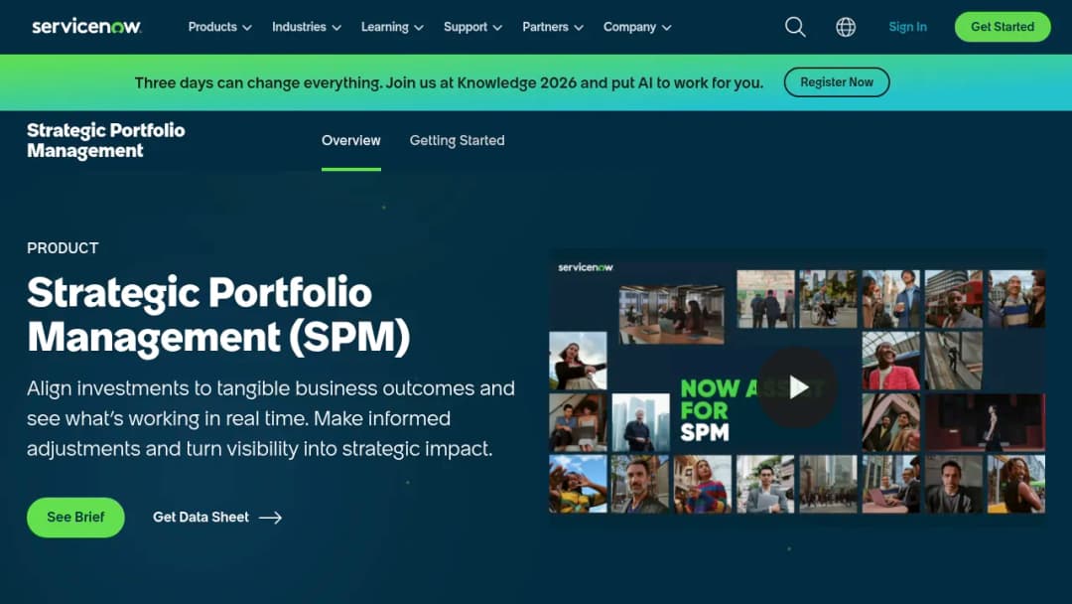
Task: Click the Align investments description paragraph
Action: coord(271,418)
